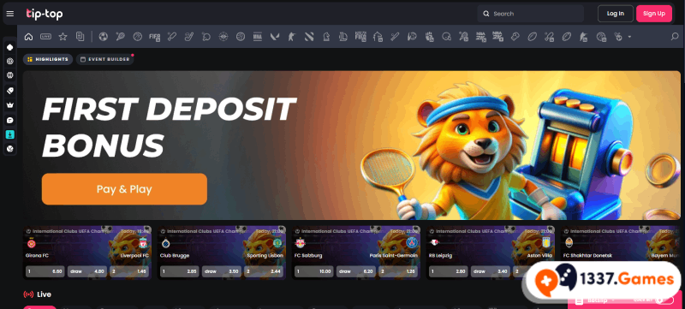Click the Log In button
The image size is (685, 309).
[615, 14]
